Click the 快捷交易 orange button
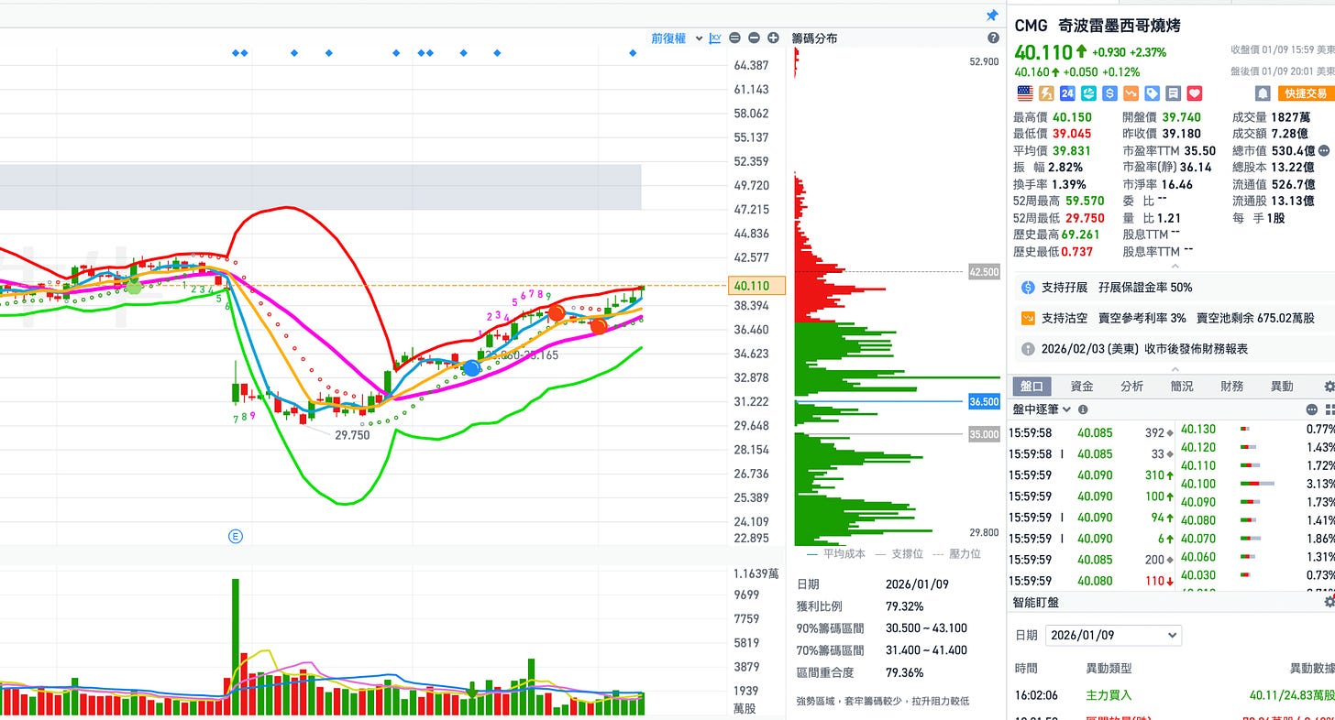 [x=1306, y=93]
